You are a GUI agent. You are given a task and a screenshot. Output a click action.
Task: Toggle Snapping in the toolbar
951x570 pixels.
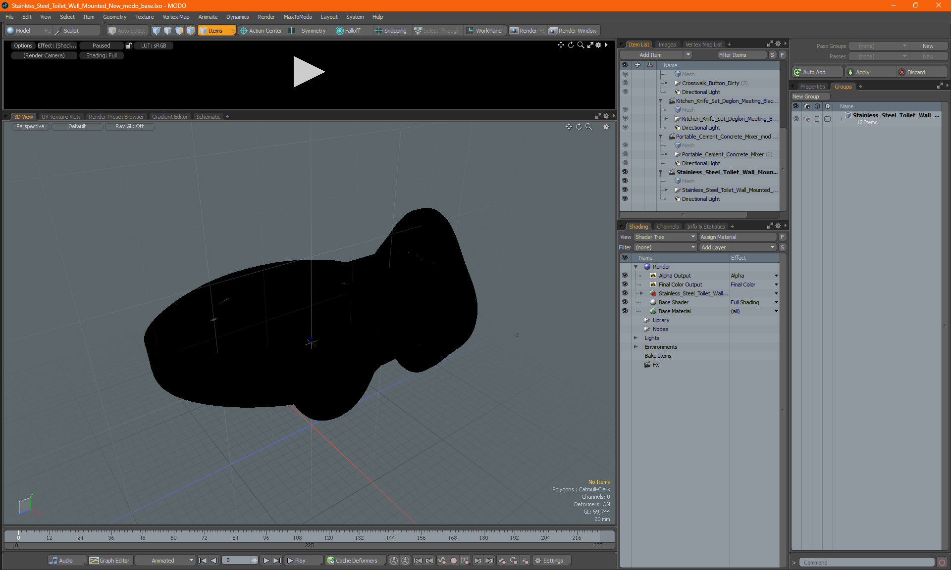pos(391,31)
